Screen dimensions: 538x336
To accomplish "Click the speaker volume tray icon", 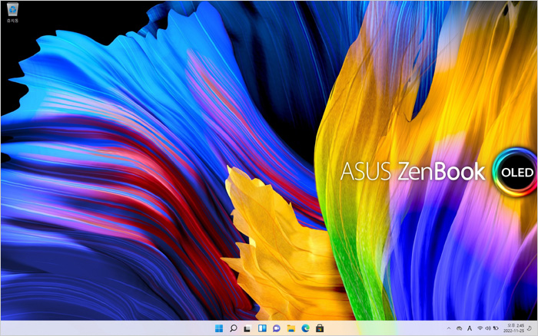I will pos(487,328).
